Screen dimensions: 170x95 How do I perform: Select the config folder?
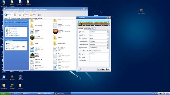57,37
